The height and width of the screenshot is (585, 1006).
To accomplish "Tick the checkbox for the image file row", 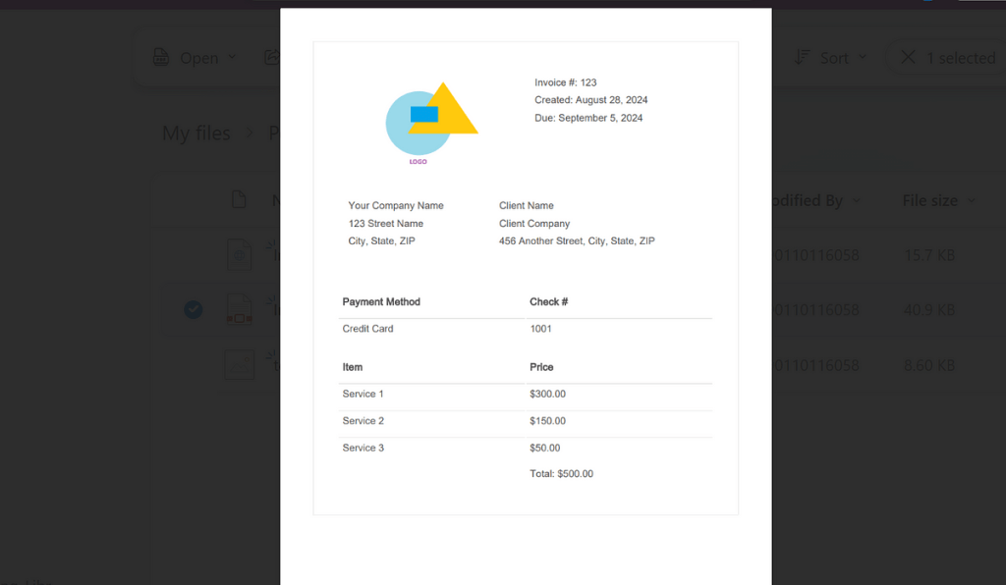I will point(193,364).
